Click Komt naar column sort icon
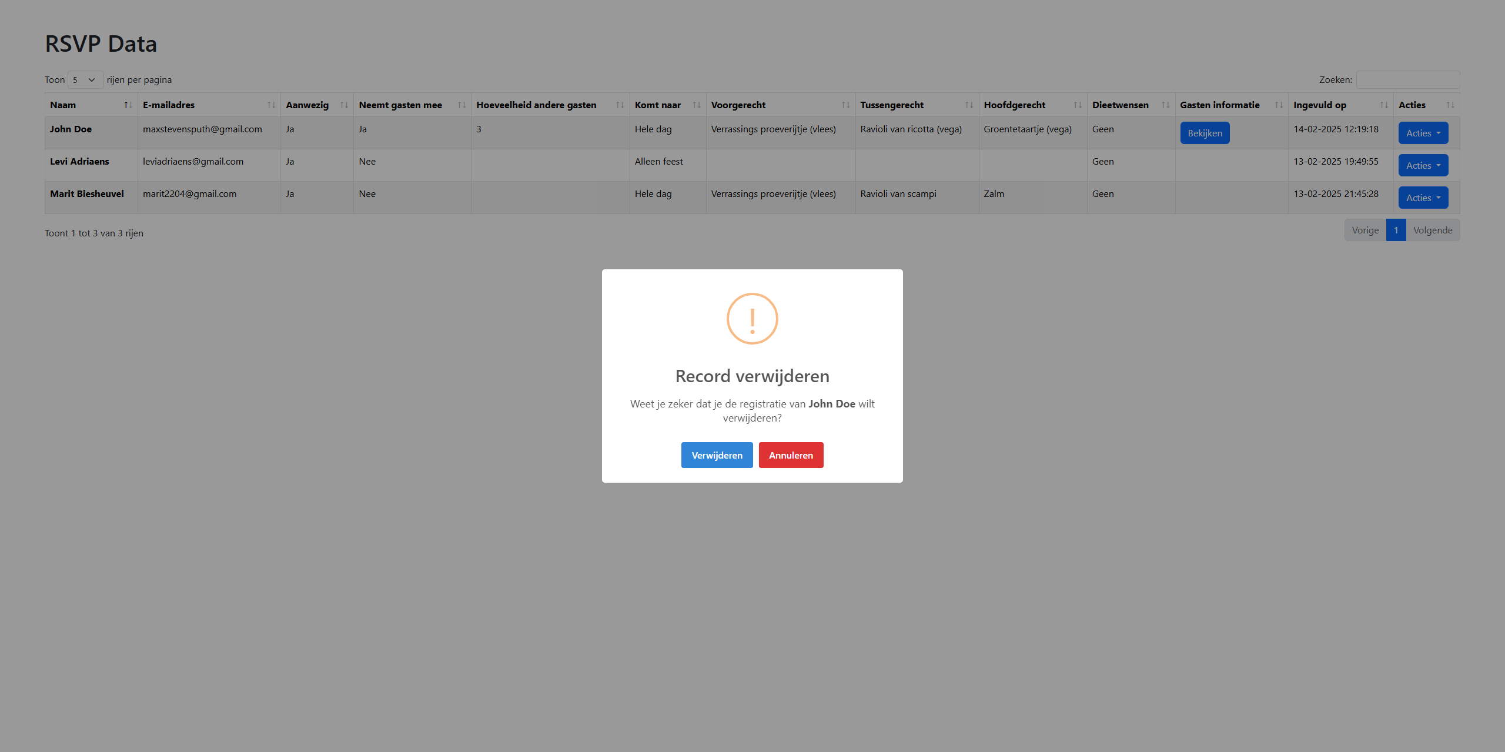The image size is (1505, 752). [x=696, y=105]
